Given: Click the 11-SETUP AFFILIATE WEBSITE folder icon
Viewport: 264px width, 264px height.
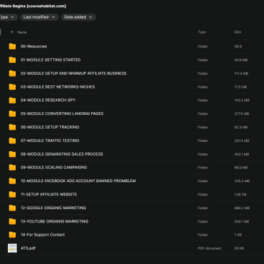Looking at the screenshot, I should tap(13, 194).
